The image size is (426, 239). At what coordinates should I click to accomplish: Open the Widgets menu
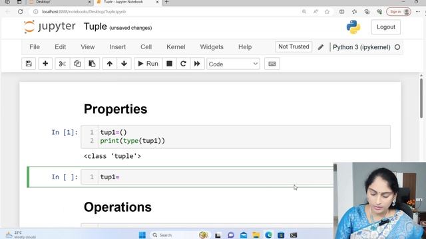[212, 47]
